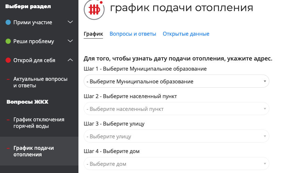Expand the Прими участие section chevron
This screenshot has height=173, width=303.
[x=70, y=22]
